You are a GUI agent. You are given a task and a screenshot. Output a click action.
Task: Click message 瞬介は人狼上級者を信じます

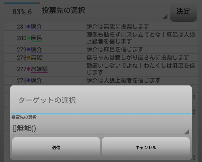click(123, 81)
